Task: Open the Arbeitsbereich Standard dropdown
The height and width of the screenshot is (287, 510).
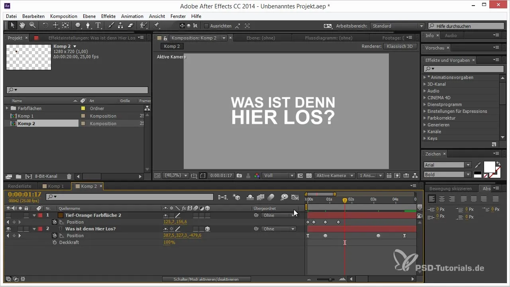Action: pyautogui.click(x=397, y=26)
